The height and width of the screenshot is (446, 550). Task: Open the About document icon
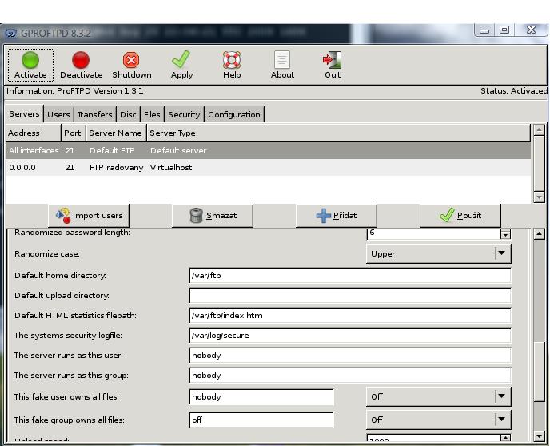(x=282, y=60)
